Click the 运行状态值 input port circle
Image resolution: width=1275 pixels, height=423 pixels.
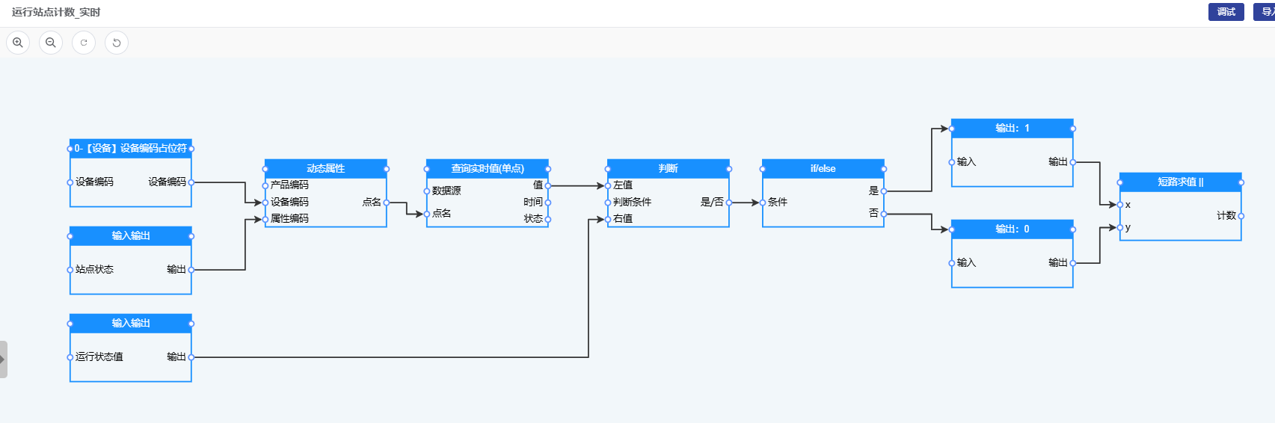click(x=70, y=357)
